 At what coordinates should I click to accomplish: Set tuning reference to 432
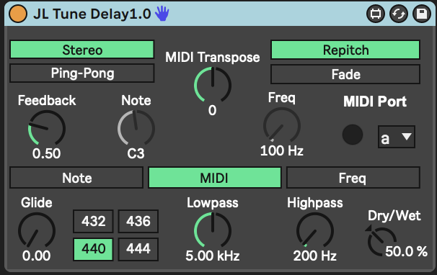pyautogui.click(x=93, y=221)
